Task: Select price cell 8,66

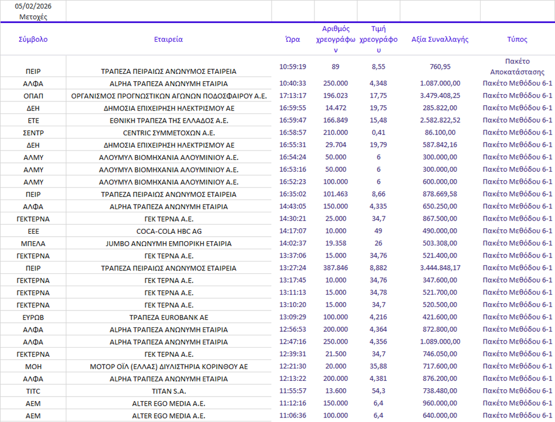Action: point(379,194)
